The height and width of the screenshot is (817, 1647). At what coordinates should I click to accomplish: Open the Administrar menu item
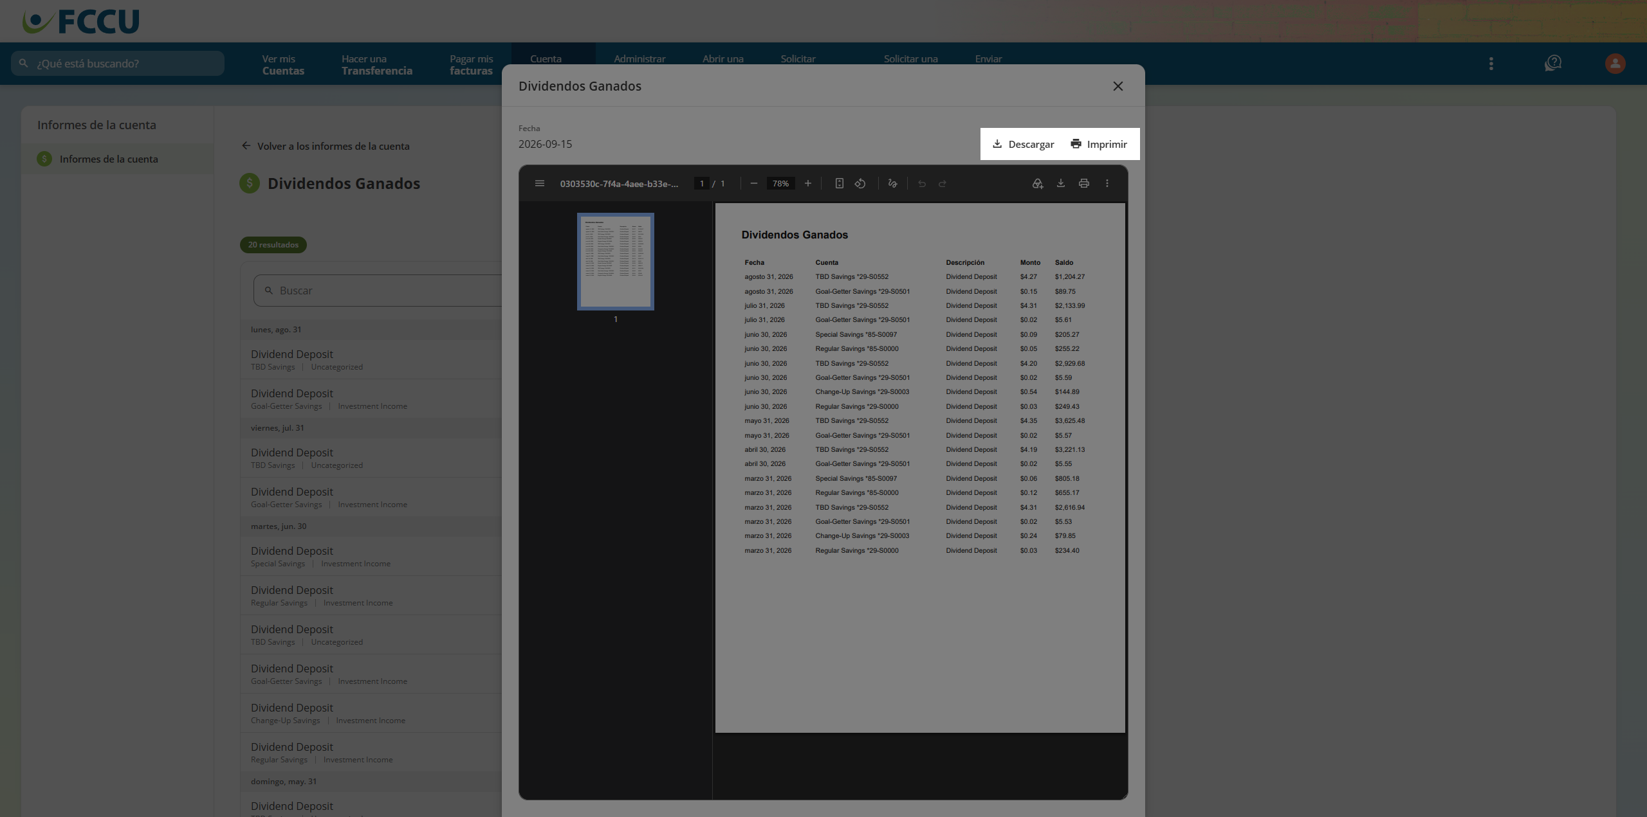point(639,58)
